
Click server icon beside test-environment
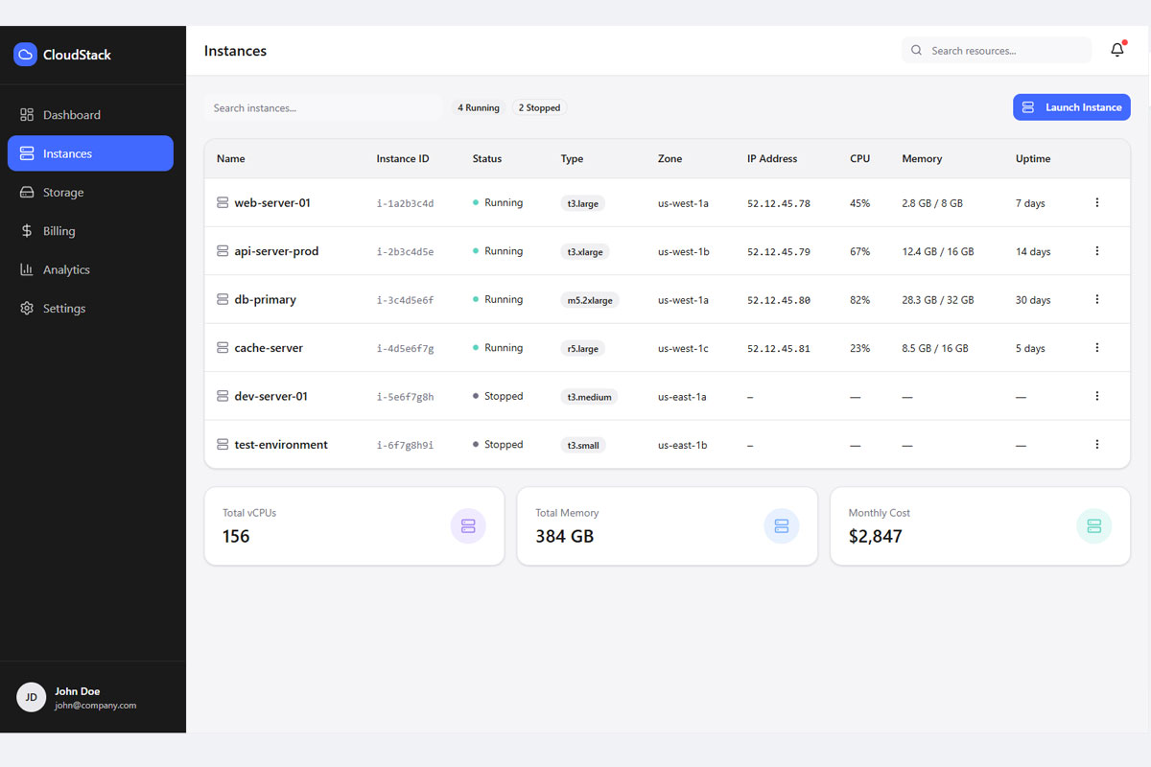pos(223,445)
